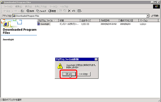161x102 pixels.
Task: Expand the address bar dropdown arrow
Action: [x=148, y=16]
